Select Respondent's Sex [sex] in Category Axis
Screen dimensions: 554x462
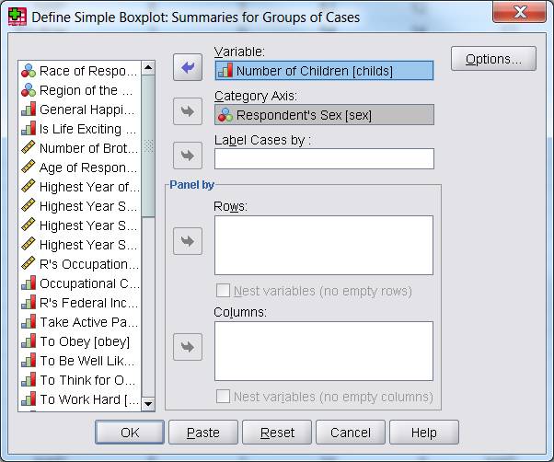point(324,115)
